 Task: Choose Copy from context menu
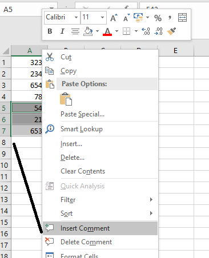(x=100, y=71)
